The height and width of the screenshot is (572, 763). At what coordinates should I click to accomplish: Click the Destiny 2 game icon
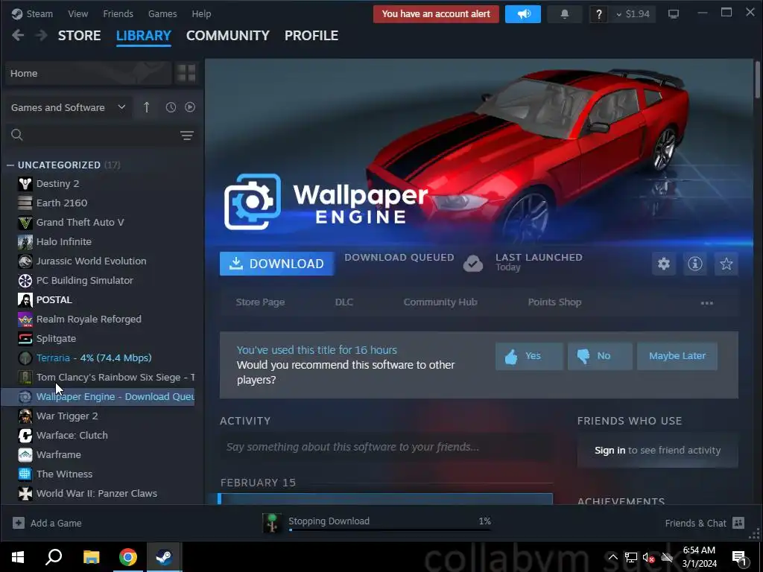pyautogui.click(x=25, y=183)
